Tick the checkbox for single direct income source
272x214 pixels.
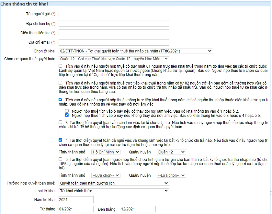(61, 66)
